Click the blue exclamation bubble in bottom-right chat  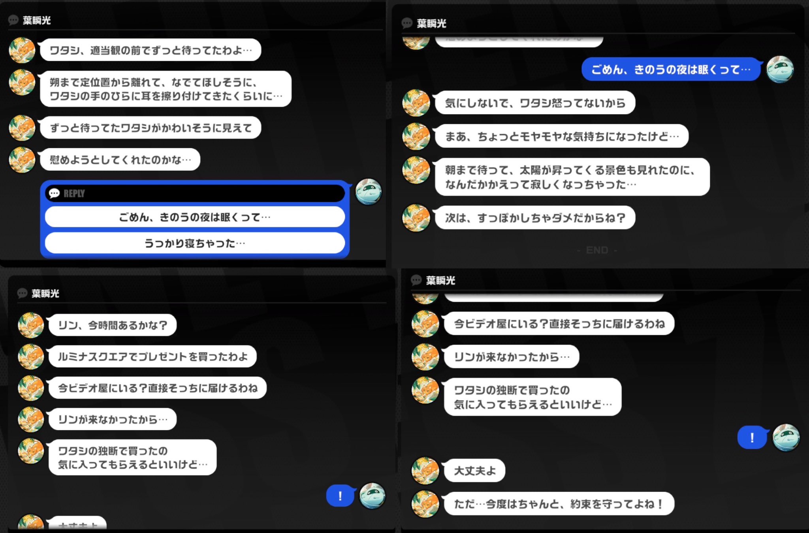coord(752,437)
